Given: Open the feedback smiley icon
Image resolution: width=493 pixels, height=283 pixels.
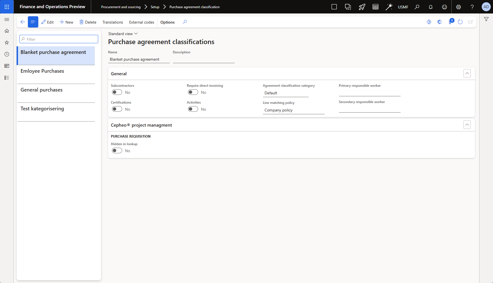Looking at the screenshot, I should pos(444,7).
